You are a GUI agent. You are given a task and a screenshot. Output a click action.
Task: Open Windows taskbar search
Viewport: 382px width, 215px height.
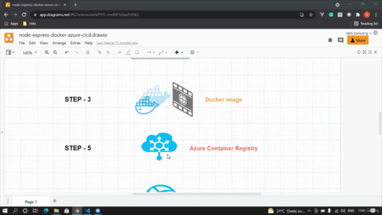click(x=15, y=211)
